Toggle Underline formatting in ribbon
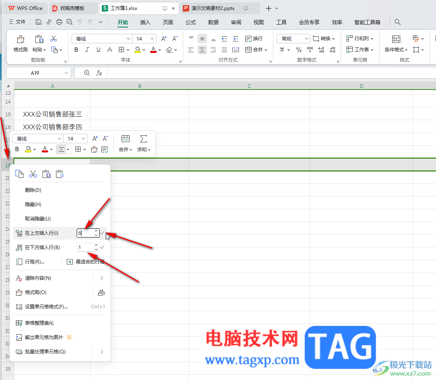 click(99, 50)
